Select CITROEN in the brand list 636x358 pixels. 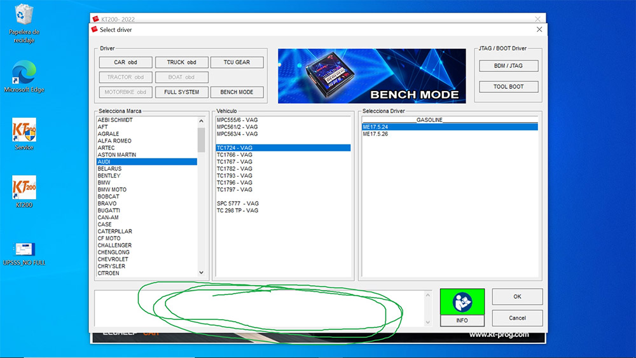click(x=147, y=273)
